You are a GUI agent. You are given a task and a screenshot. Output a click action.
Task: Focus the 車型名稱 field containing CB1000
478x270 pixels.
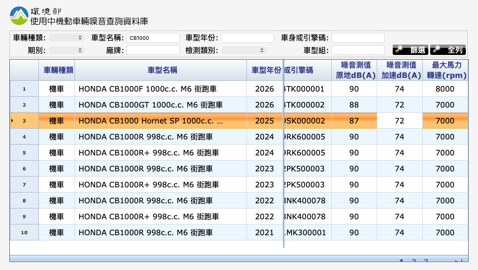tap(153, 38)
